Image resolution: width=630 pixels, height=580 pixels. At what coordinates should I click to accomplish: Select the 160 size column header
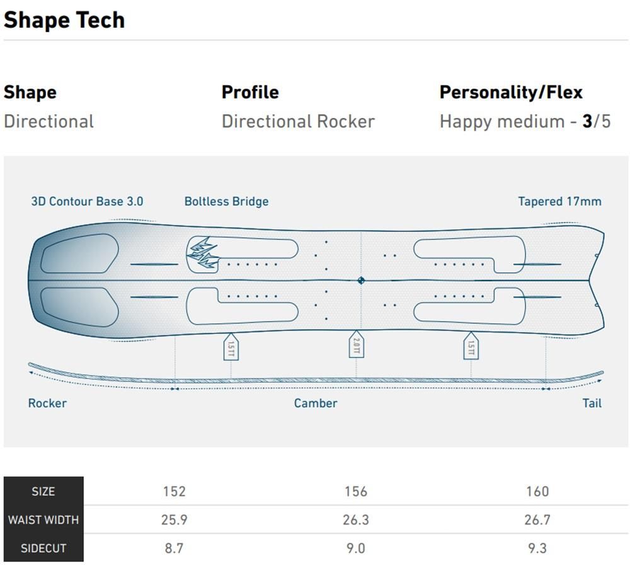coord(537,491)
